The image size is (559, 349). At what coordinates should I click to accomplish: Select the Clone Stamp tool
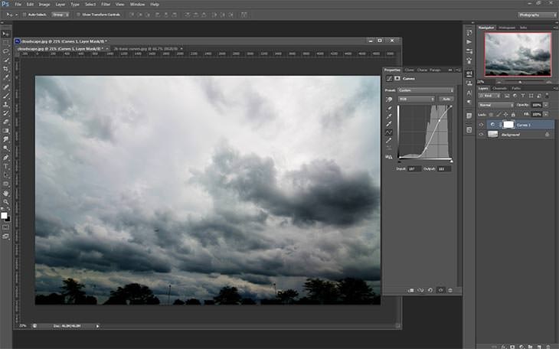pos(5,104)
